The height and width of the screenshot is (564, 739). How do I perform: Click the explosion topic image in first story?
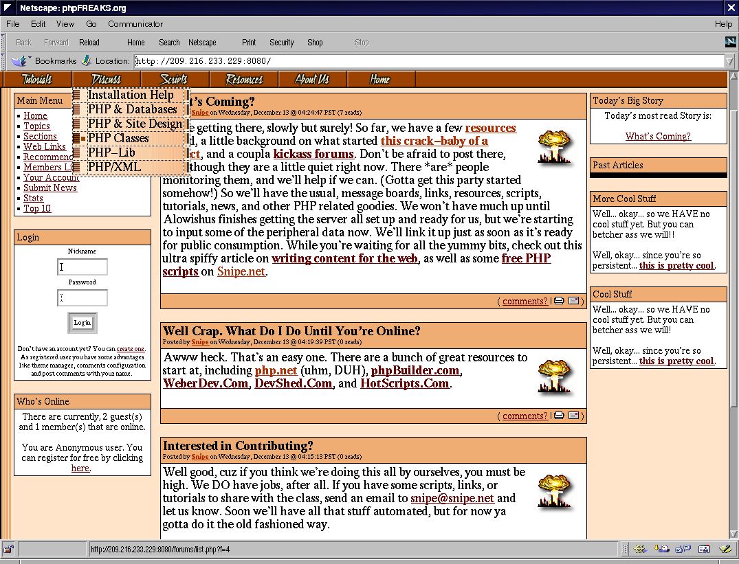point(555,147)
